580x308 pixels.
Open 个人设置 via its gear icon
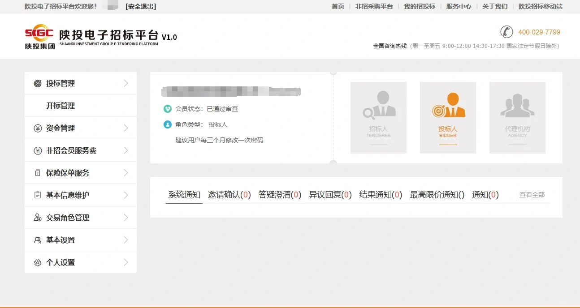pos(37,262)
